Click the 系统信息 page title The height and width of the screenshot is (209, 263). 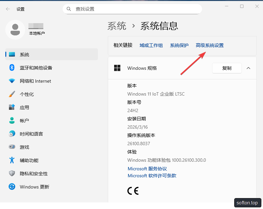pyautogui.click(x=159, y=26)
